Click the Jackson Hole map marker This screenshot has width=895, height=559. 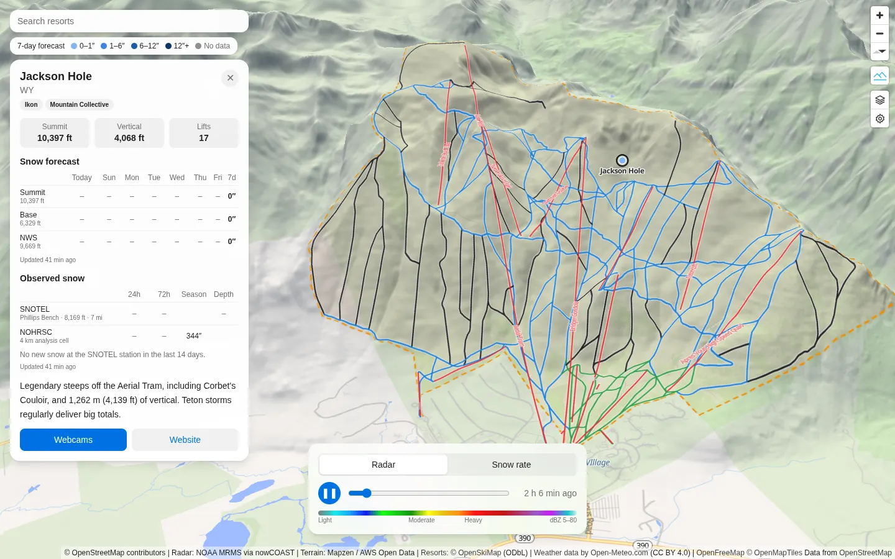tap(622, 160)
